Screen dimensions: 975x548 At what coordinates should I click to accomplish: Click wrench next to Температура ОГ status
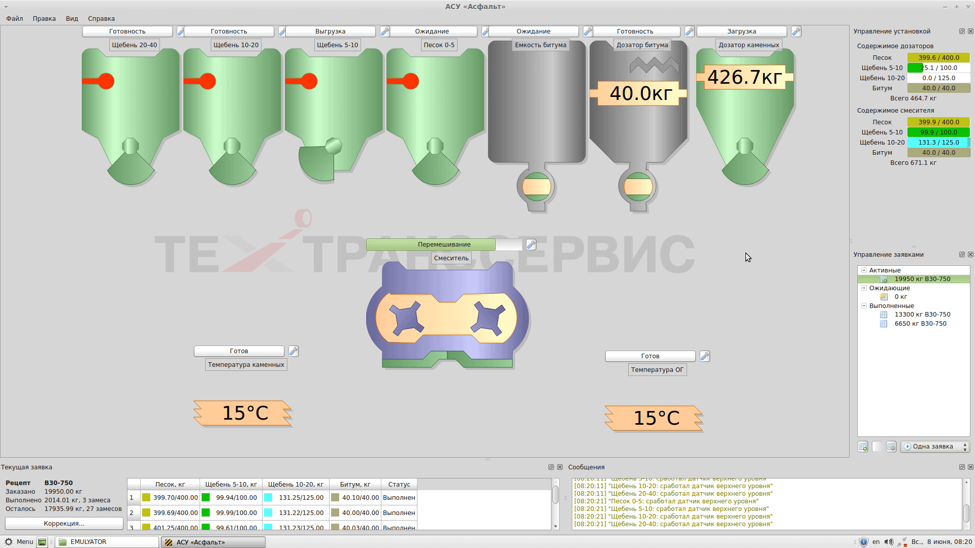pyautogui.click(x=704, y=356)
